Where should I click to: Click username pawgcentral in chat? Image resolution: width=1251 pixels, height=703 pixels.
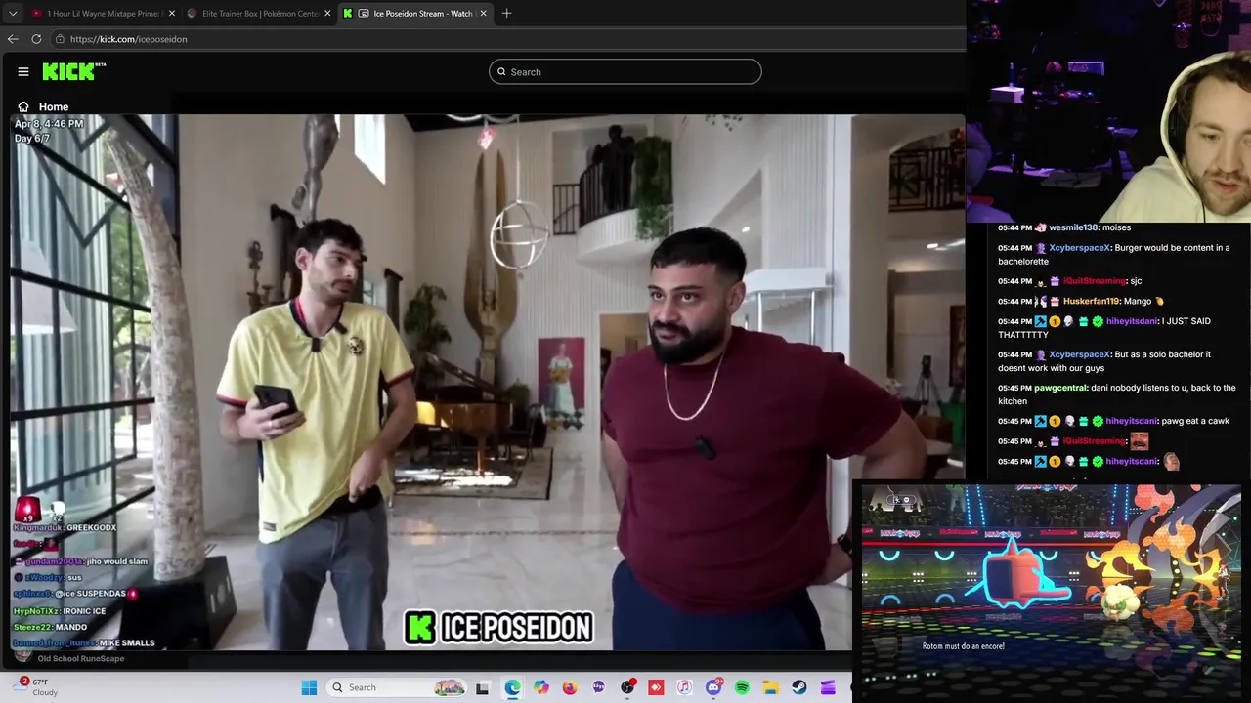1060,388
